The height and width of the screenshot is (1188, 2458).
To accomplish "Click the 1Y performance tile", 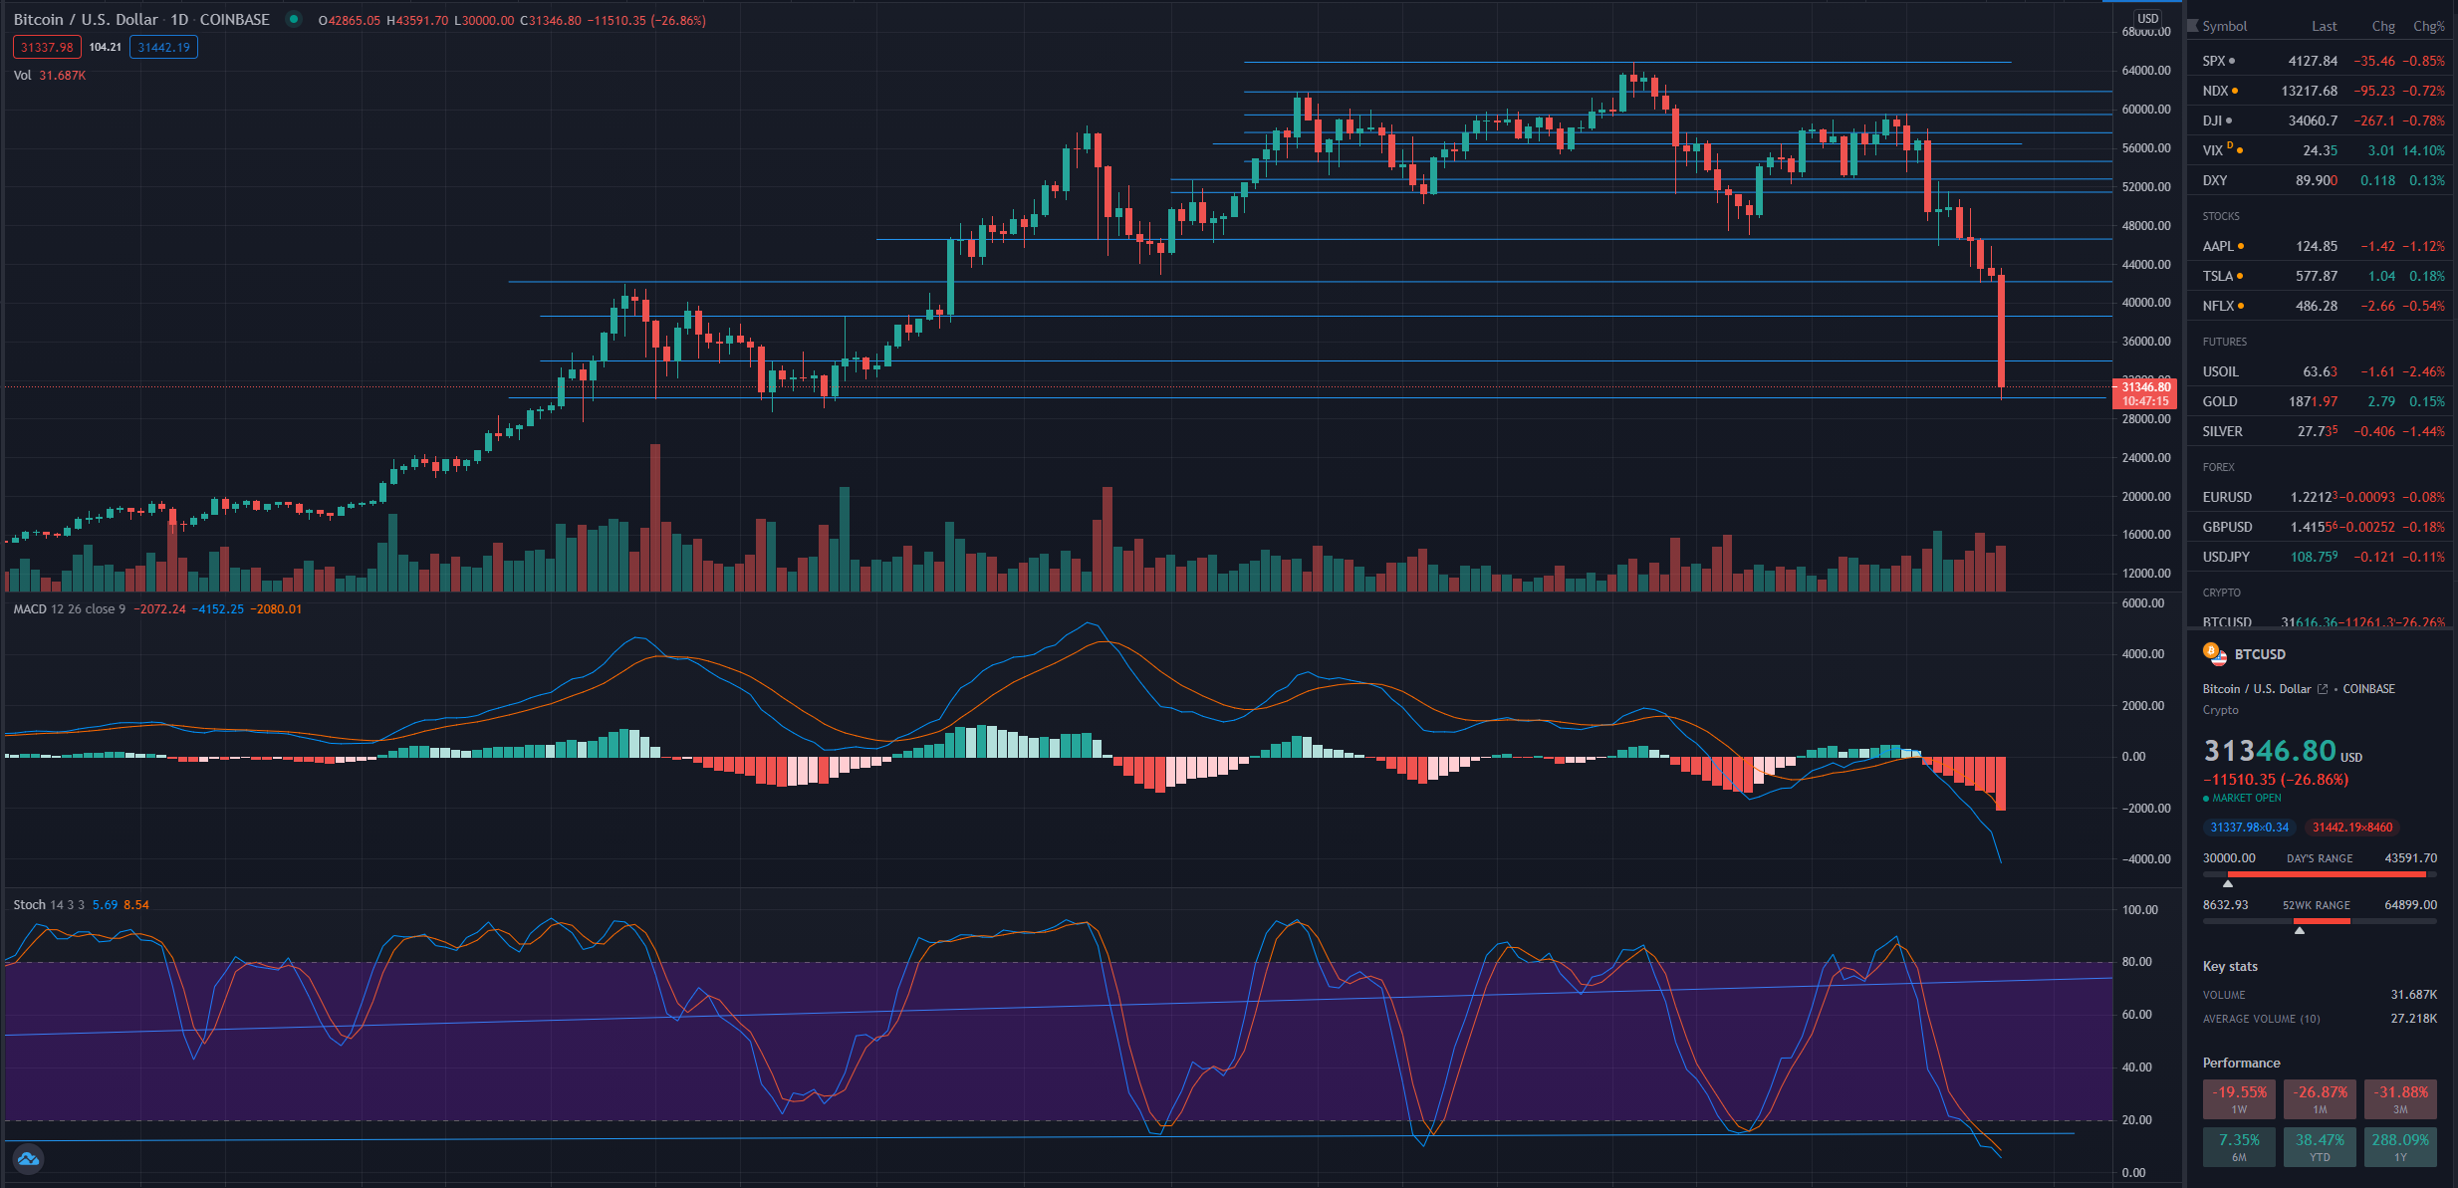I will [2400, 1146].
